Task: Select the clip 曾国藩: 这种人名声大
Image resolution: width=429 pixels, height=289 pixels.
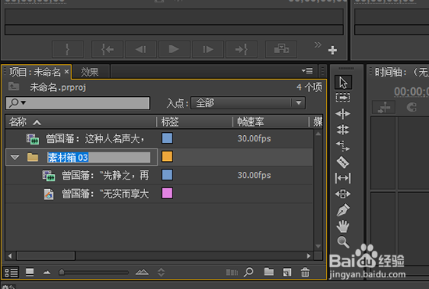Action: (95, 138)
